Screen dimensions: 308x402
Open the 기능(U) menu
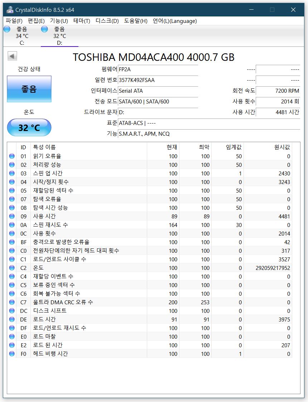tap(59, 21)
